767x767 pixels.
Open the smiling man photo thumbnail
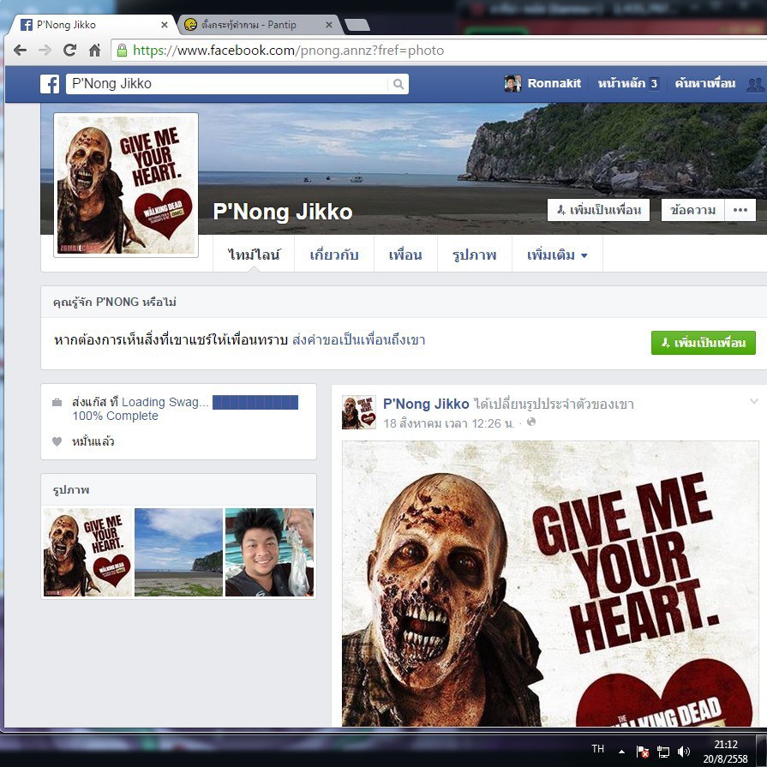269,552
